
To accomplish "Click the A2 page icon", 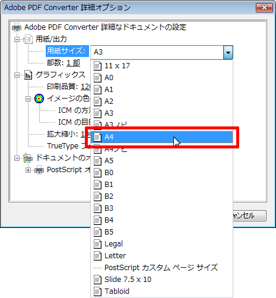I will coord(97,102).
